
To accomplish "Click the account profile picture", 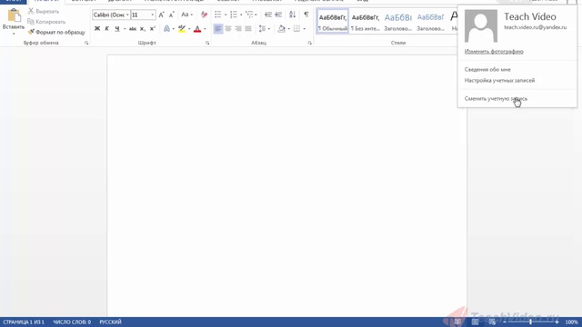I will pyautogui.click(x=481, y=26).
